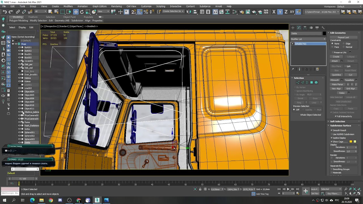The height and width of the screenshot is (204, 363).
Task: Activate the Bind to Space Warp tool
Action: click(30, 12)
